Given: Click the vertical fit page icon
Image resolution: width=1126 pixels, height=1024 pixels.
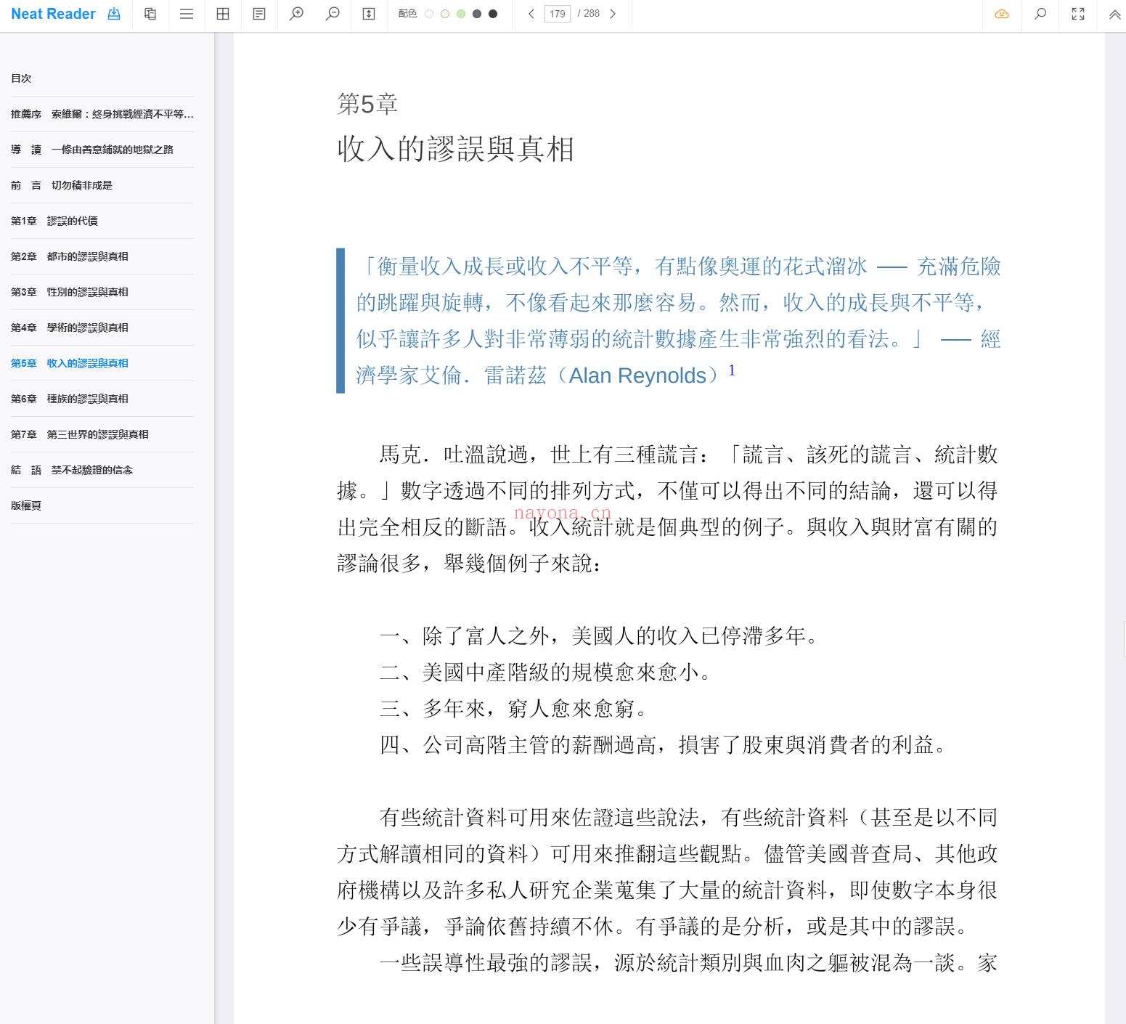Looking at the screenshot, I should click(369, 14).
